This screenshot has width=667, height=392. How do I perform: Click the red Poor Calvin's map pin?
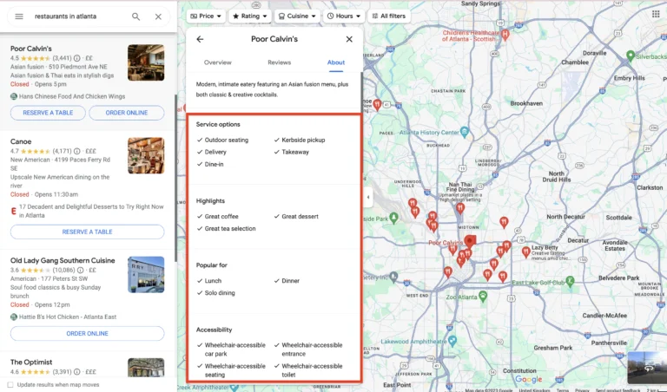[x=471, y=241]
